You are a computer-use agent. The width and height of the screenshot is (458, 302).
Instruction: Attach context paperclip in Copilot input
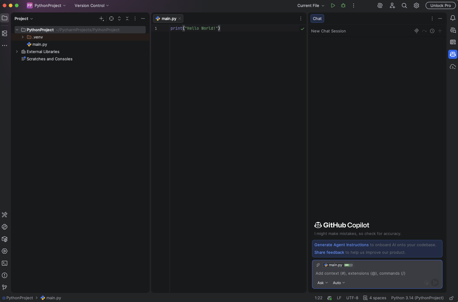[318, 265]
